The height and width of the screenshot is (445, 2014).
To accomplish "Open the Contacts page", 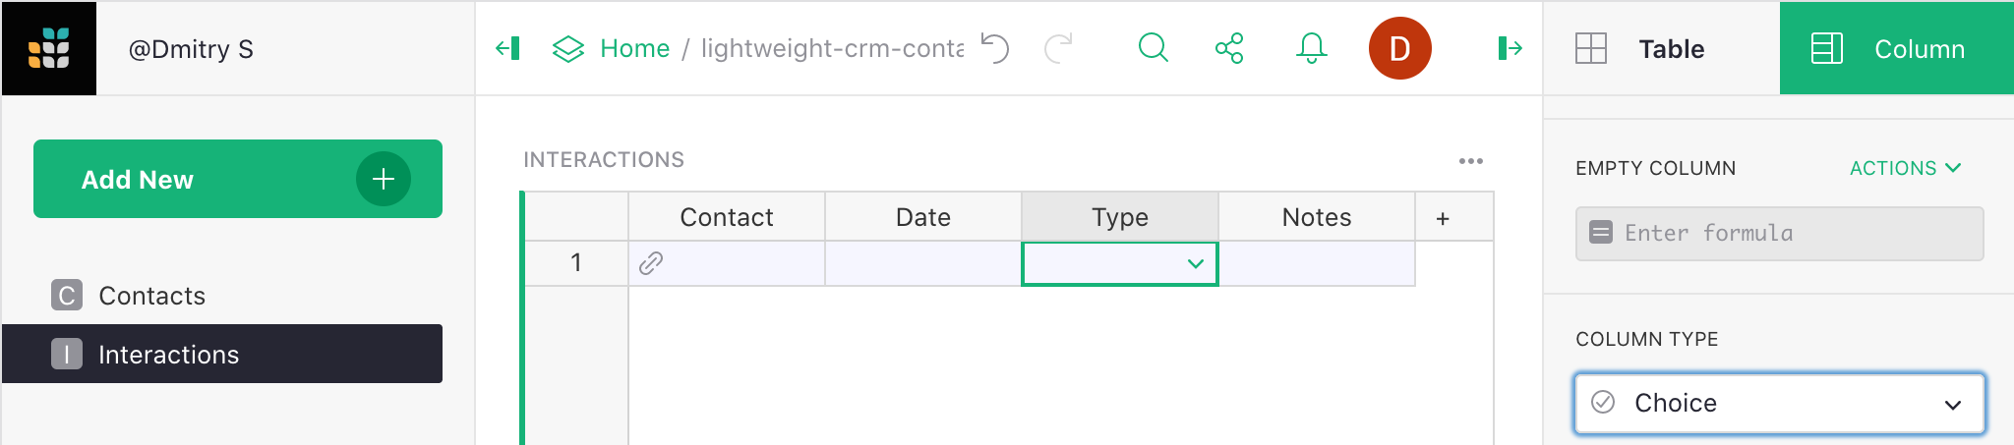I will click(151, 296).
